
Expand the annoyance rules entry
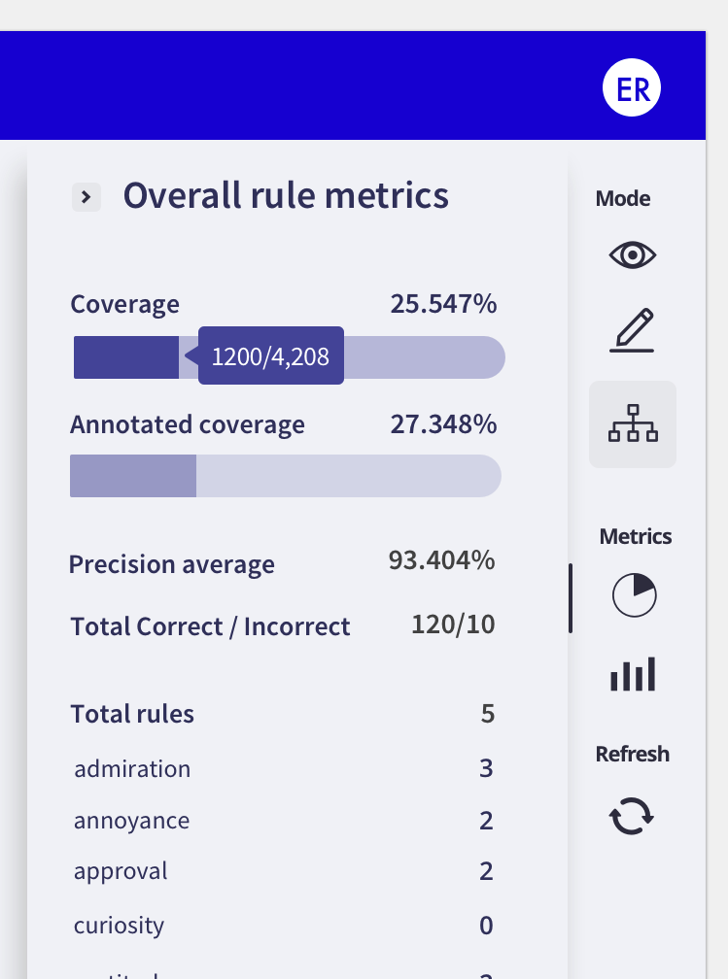(x=131, y=820)
